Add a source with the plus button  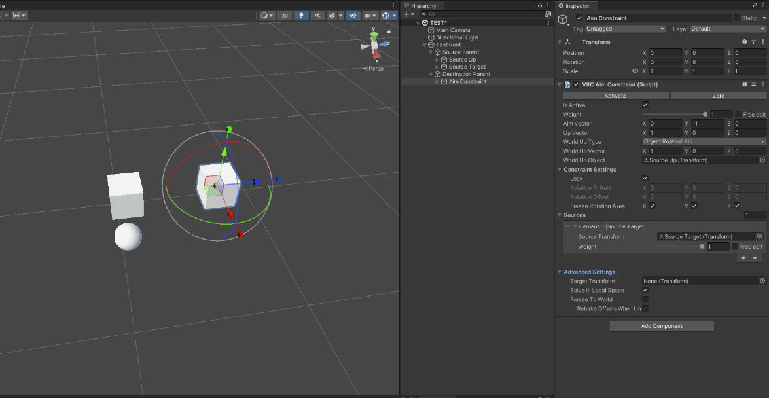(743, 258)
